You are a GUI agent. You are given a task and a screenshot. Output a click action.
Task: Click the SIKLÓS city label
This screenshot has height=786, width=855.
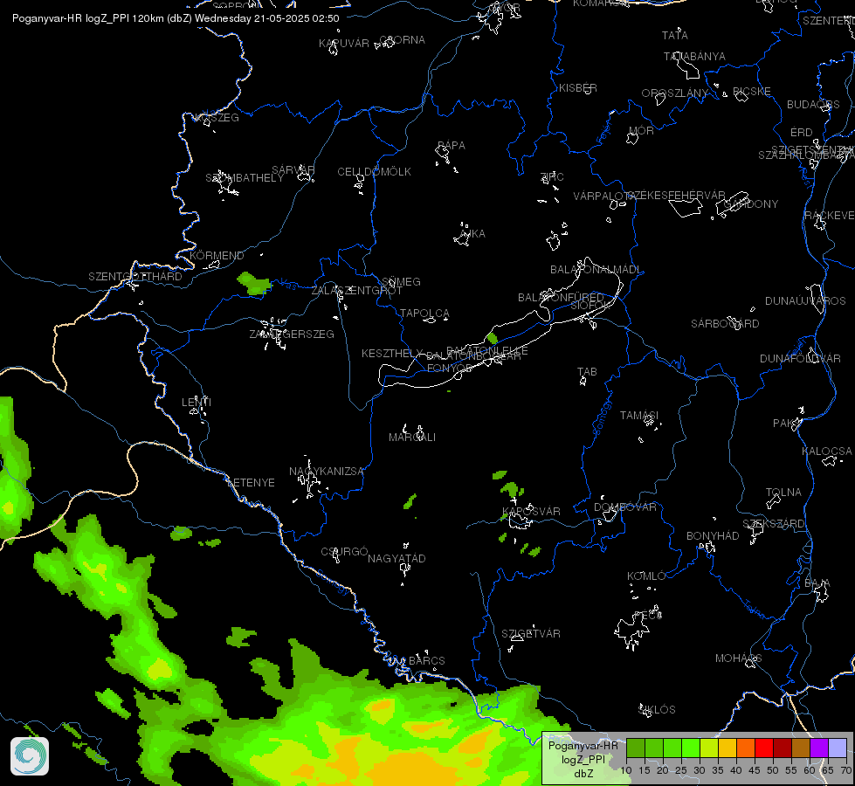pos(657,710)
